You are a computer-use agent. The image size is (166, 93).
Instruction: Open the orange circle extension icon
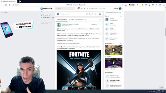click(149, 5)
